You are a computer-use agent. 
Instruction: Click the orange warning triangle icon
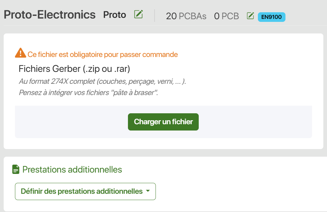(x=21, y=53)
